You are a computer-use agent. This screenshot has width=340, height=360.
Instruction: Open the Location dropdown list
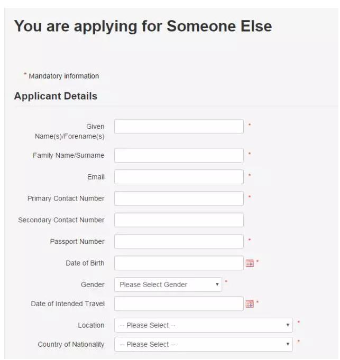pyautogui.click(x=204, y=325)
